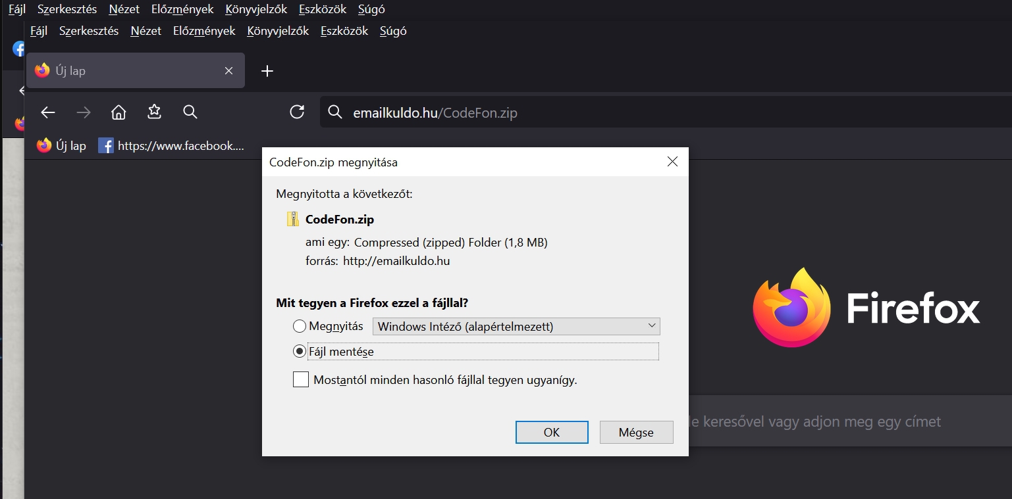This screenshot has width=1012, height=499.
Task: Click the Home icon in toolbar
Action: click(x=119, y=112)
